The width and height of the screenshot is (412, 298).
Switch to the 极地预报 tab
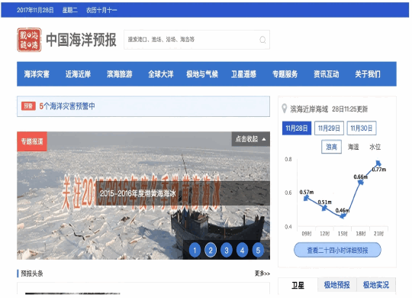pos(337,285)
